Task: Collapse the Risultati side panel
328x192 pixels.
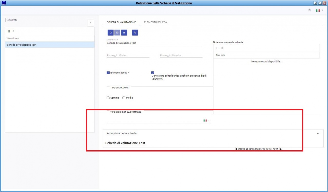Action: coord(90,23)
